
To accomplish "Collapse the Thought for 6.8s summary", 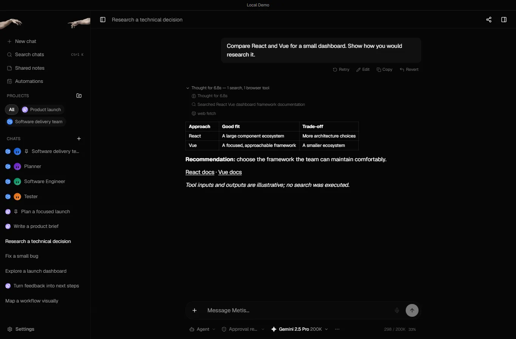I will (x=228, y=88).
